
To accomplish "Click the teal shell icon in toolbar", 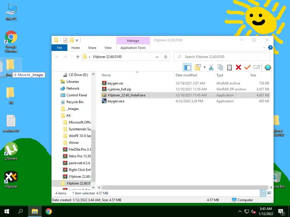I will coord(268,67).
